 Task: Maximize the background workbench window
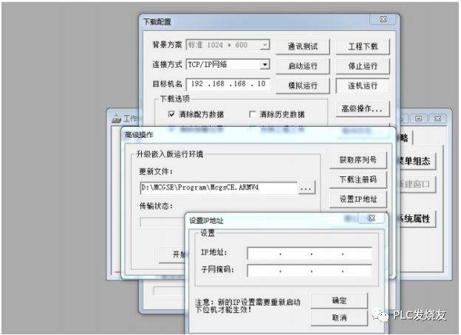[x=419, y=119]
